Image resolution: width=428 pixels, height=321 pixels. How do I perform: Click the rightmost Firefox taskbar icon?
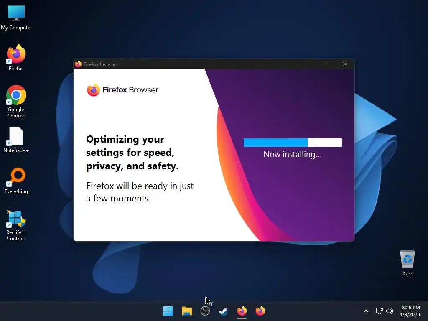(260, 311)
